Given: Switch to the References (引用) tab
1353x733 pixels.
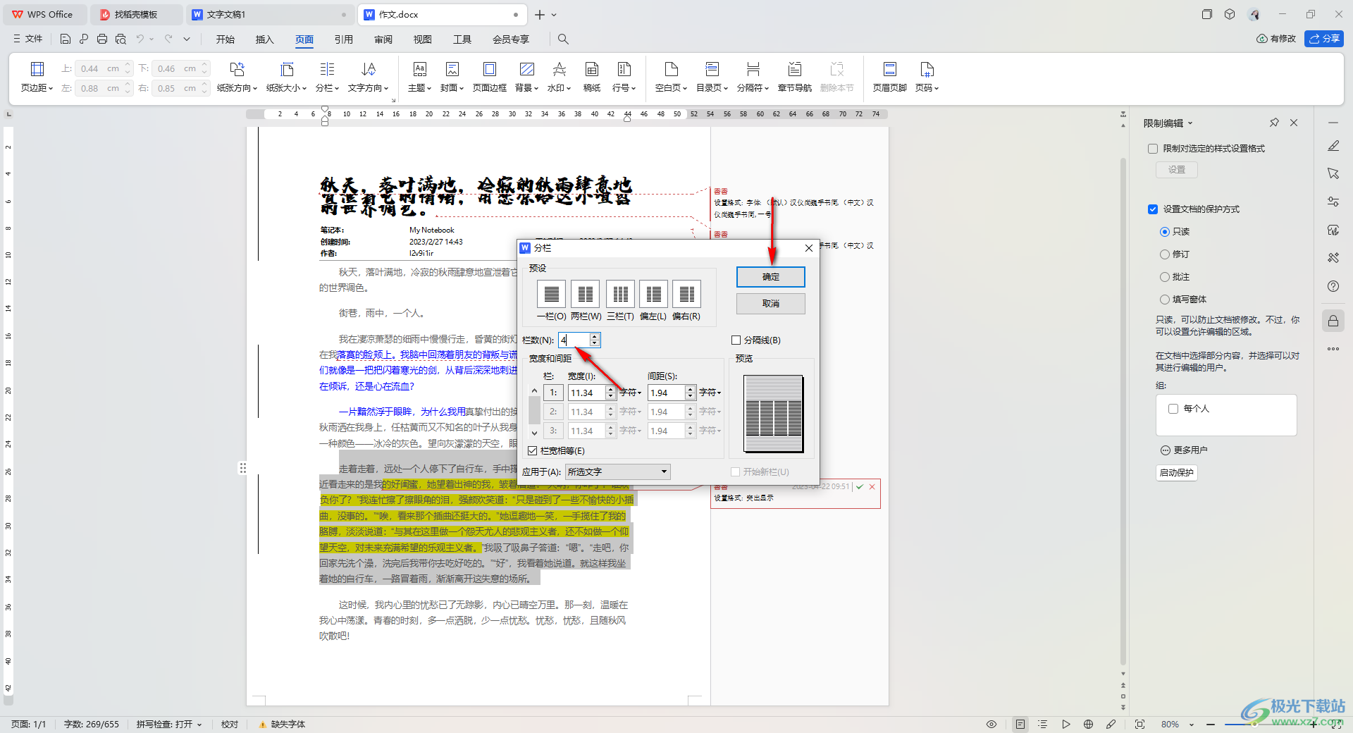Looking at the screenshot, I should click(344, 39).
